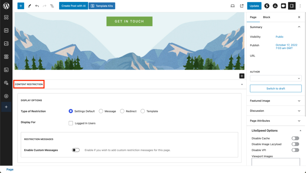The height and width of the screenshot is (173, 306).
Task: Open the Document Overview list view icon
Action: pyautogui.click(x=52, y=6)
